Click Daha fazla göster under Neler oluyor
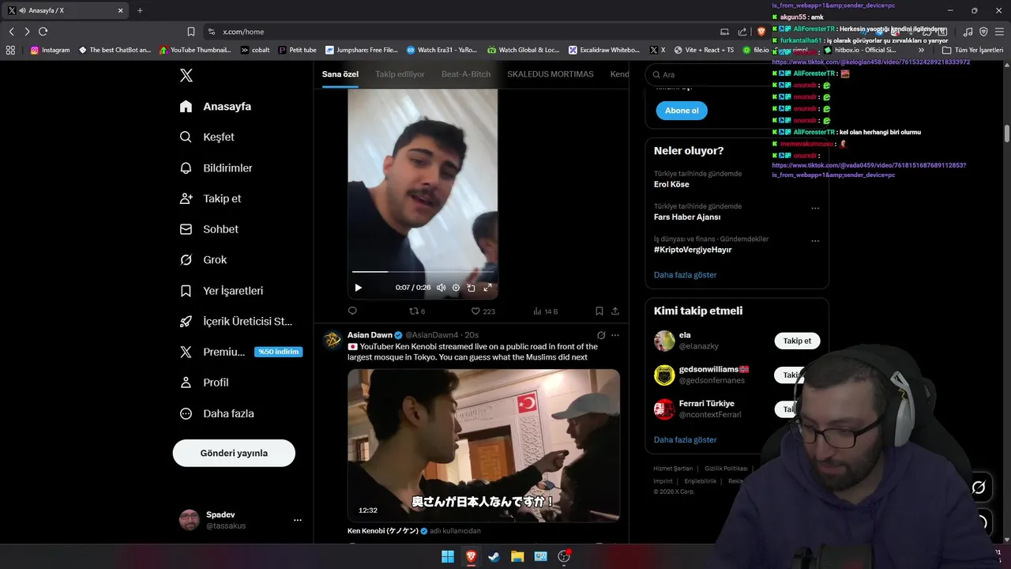Screen dimensions: 1011x569 click(686, 275)
